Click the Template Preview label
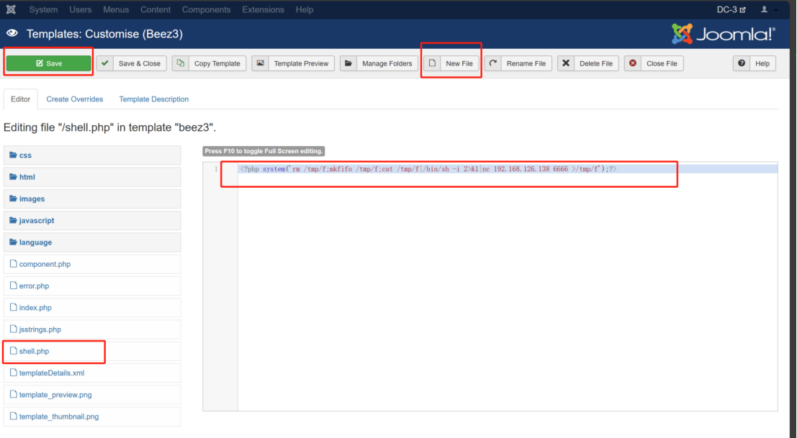797x438 pixels. click(301, 63)
